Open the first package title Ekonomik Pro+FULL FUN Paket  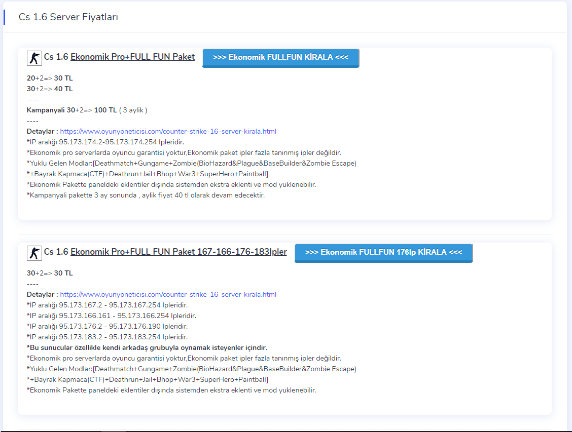click(132, 57)
